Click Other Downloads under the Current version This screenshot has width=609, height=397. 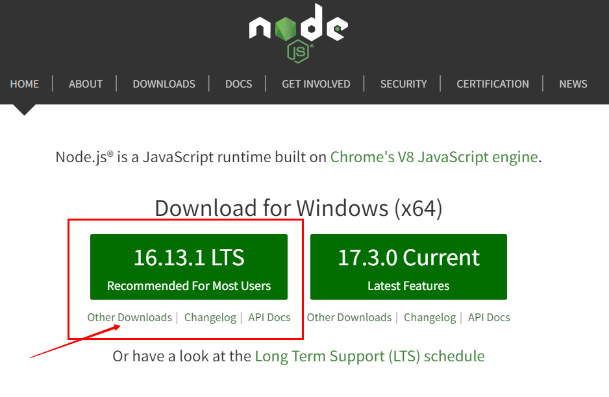pyautogui.click(x=349, y=317)
